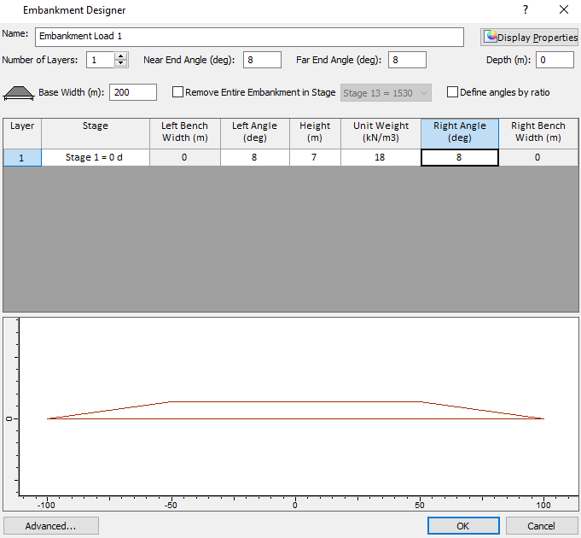Image resolution: width=581 pixels, height=538 pixels.
Task: Open the Stage 13 = 1530 dropdown
Action: pos(386,93)
